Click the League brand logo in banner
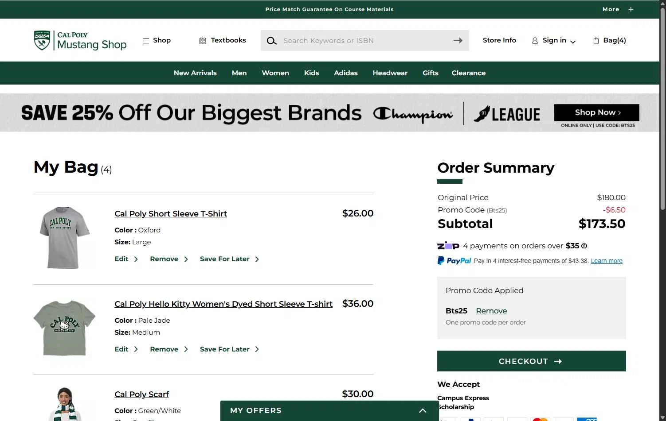 [507, 114]
